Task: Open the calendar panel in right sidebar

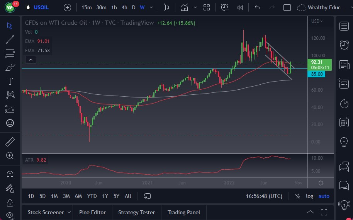Action: [344, 123]
